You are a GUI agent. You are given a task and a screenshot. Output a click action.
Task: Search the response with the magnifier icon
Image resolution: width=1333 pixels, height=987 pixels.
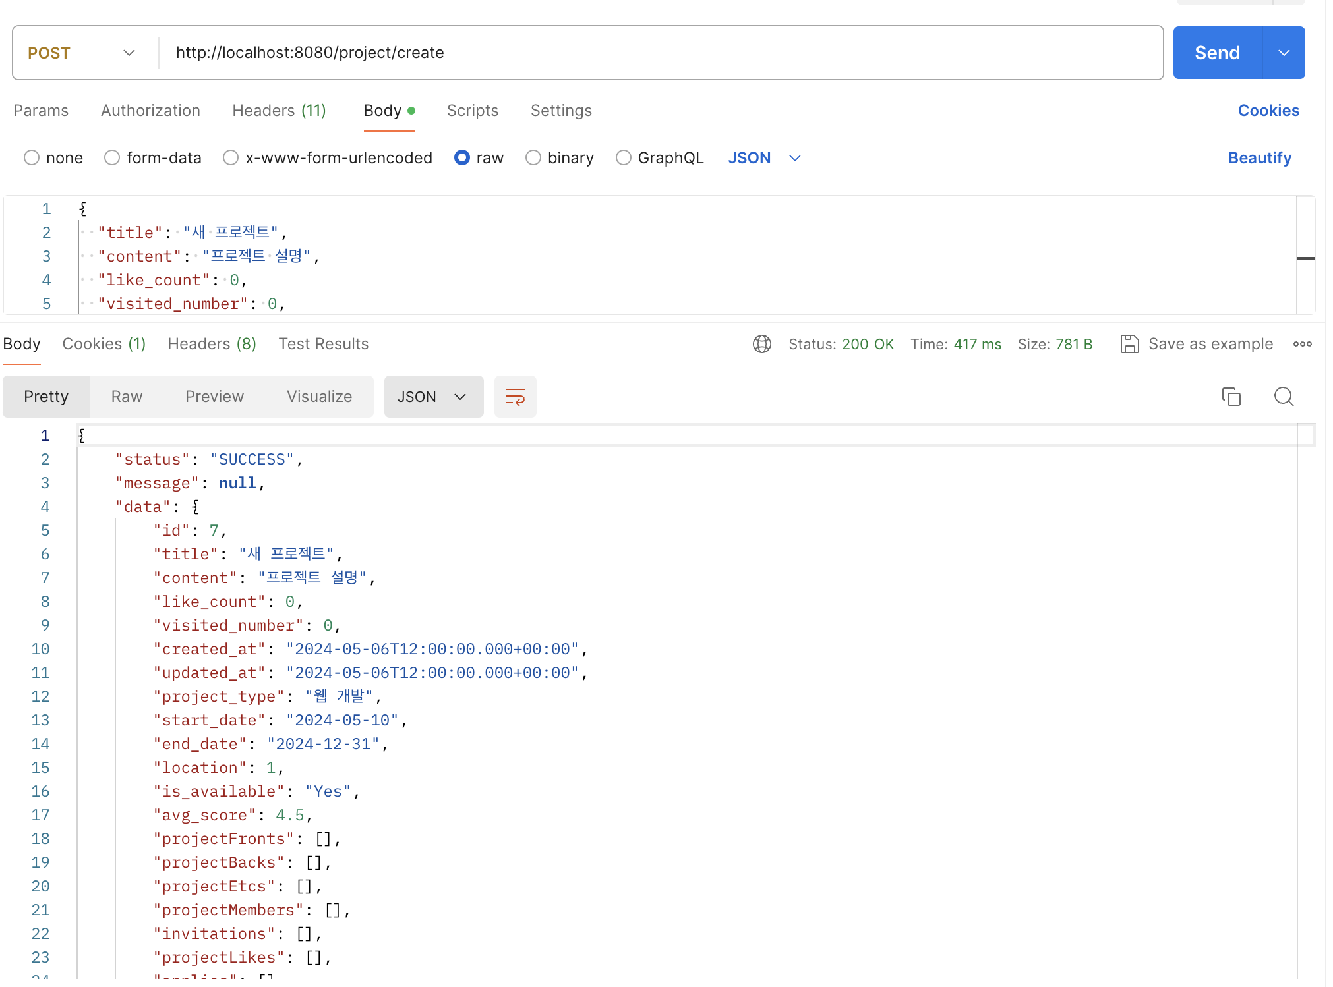point(1284,397)
